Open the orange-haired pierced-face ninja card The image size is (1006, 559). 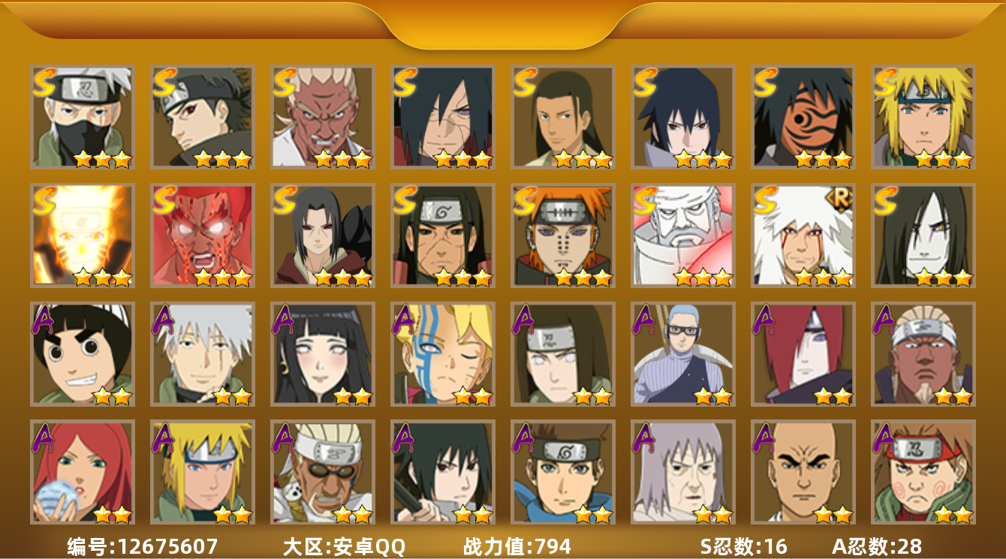click(563, 235)
